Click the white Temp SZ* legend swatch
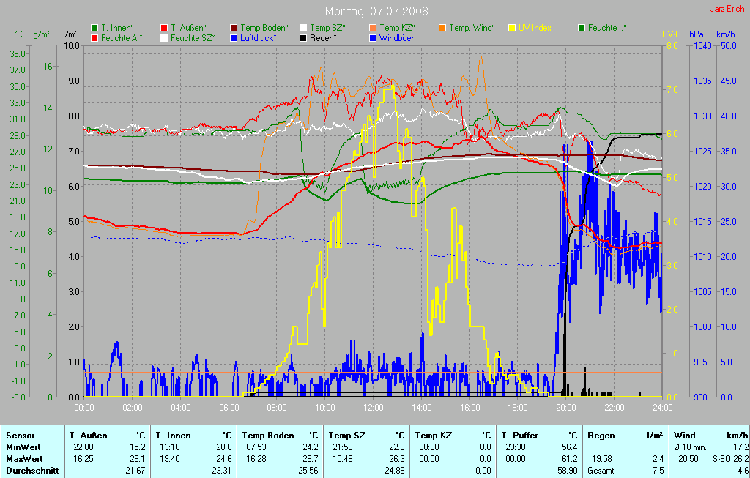The image size is (750, 478). (x=303, y=29)
